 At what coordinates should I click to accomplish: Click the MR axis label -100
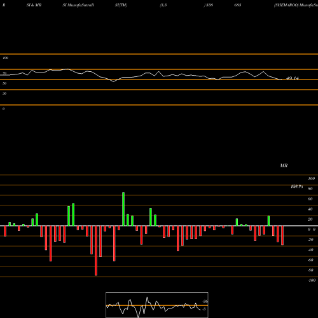(312, 280)
